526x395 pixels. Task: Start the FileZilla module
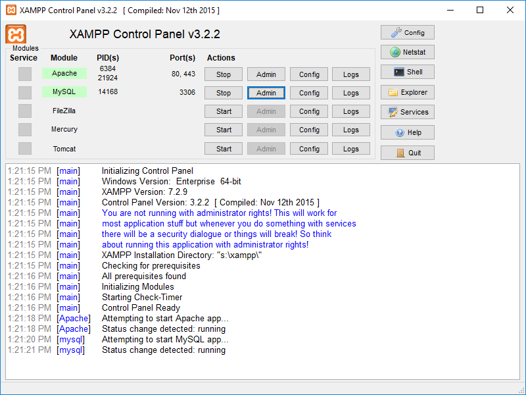(x=223, y=111)
